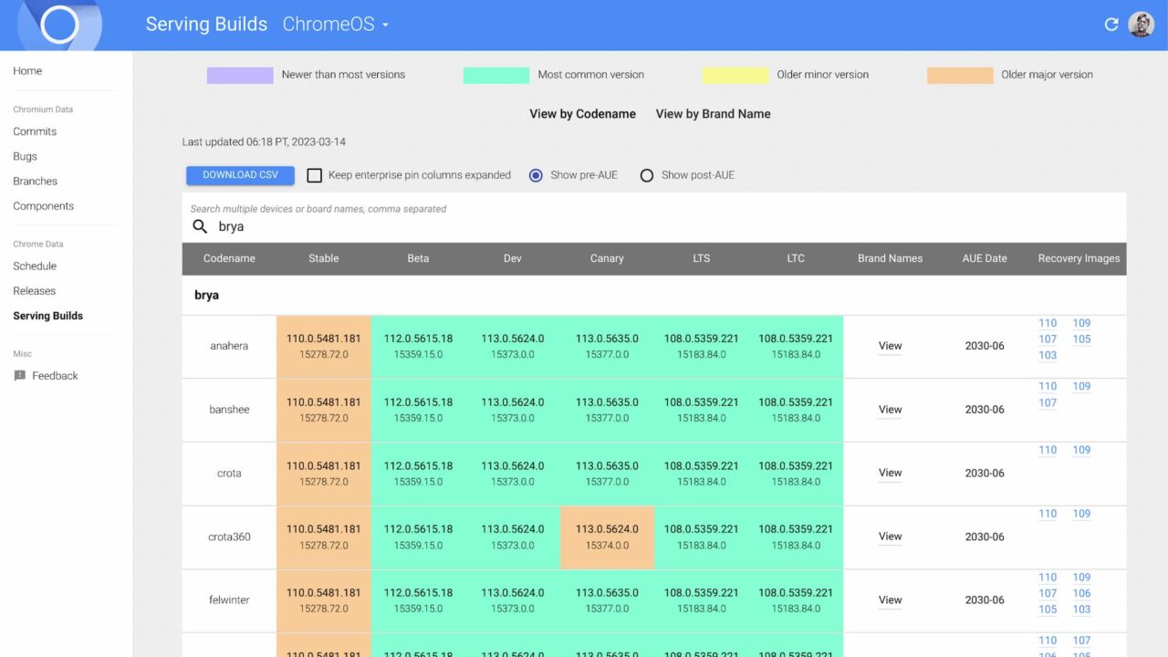The height and width of the screenshot is (657, 1168).
Task: Open the user profile avatar
Action: [x=1141, y=25]
